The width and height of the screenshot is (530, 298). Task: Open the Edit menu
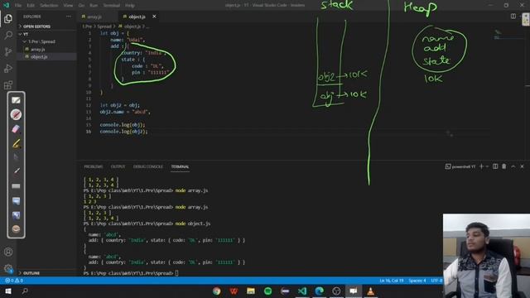coord(31,6)
